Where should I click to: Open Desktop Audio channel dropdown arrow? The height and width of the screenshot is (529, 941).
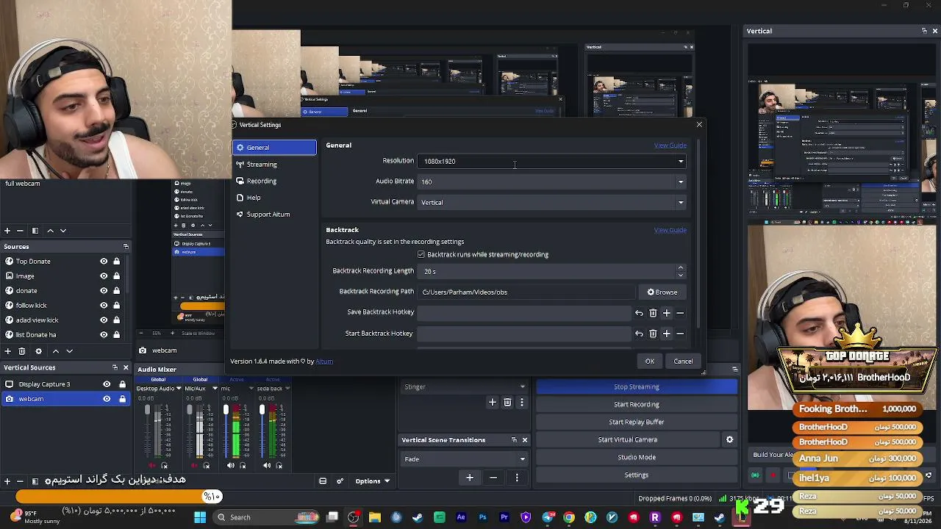pos(178,389)
